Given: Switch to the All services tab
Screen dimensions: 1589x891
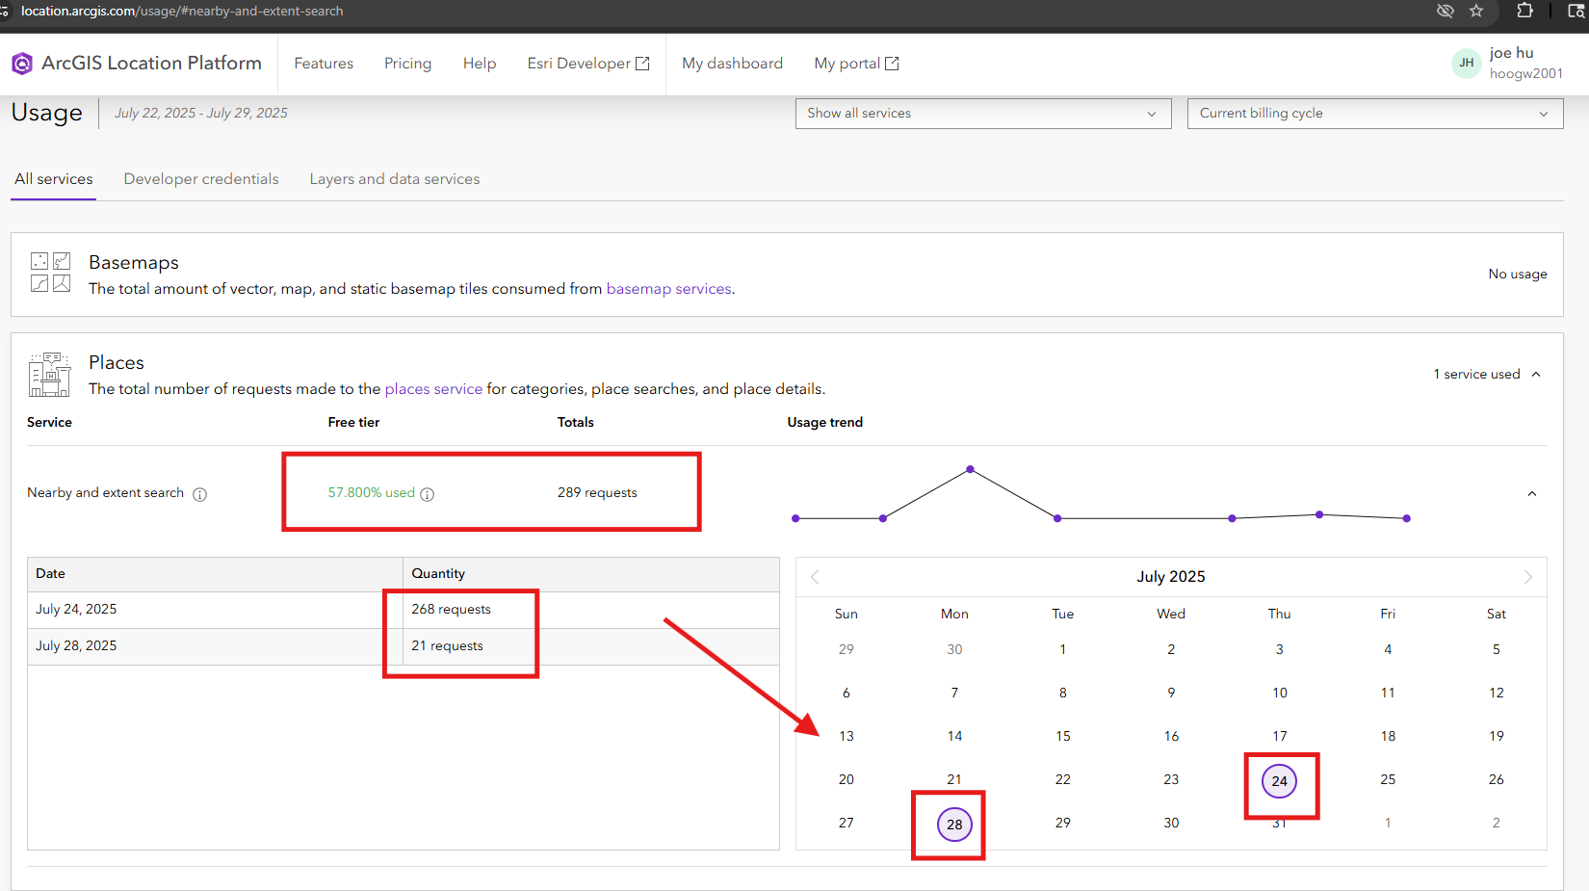Looking at the screenshot, I should tap(54, 179).
